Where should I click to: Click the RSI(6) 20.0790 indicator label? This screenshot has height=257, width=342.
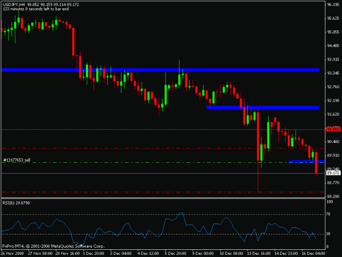16,203
